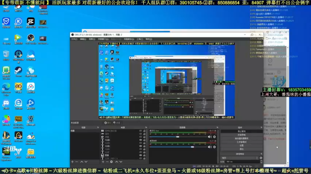
Task: Toggle visibility of game capture source
Action: point(140,134)
